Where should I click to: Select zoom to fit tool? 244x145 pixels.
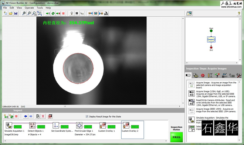coord(40,13)
